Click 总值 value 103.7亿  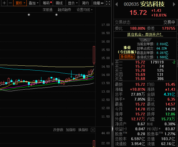coord(168,139)
